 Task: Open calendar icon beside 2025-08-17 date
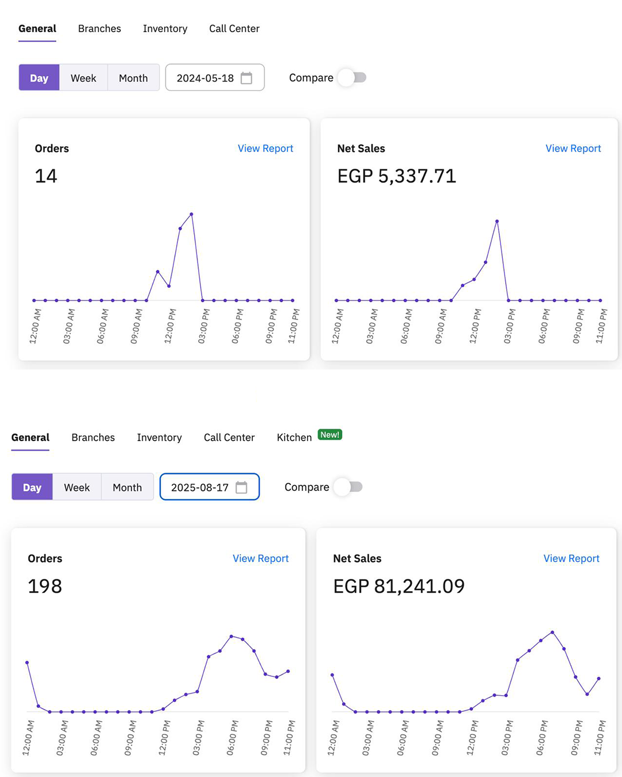[x=241, y=487]
